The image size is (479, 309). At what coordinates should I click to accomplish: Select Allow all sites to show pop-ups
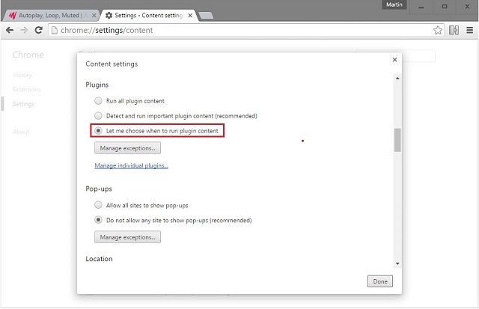click(98, 205)
